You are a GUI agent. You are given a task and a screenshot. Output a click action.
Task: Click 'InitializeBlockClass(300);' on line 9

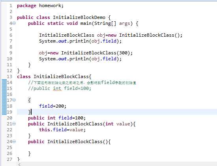tap(97, 53)
